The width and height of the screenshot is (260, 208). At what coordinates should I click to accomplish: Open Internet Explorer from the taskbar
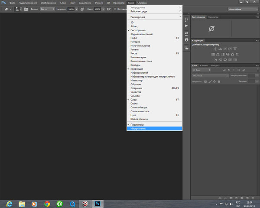coord(9,204)
